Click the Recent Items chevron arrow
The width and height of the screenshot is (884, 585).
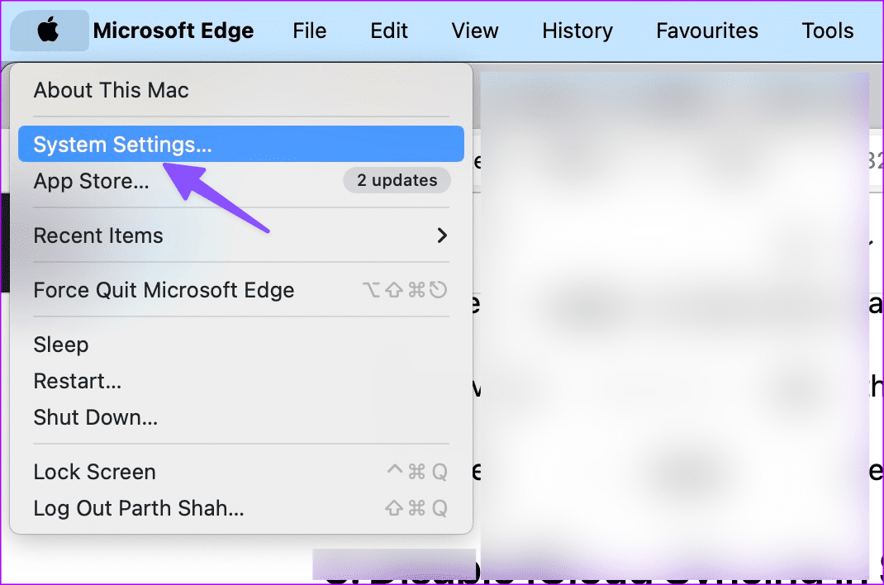tap(442, 235)
